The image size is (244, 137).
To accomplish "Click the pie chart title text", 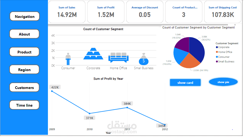I will tap(199, 27).
